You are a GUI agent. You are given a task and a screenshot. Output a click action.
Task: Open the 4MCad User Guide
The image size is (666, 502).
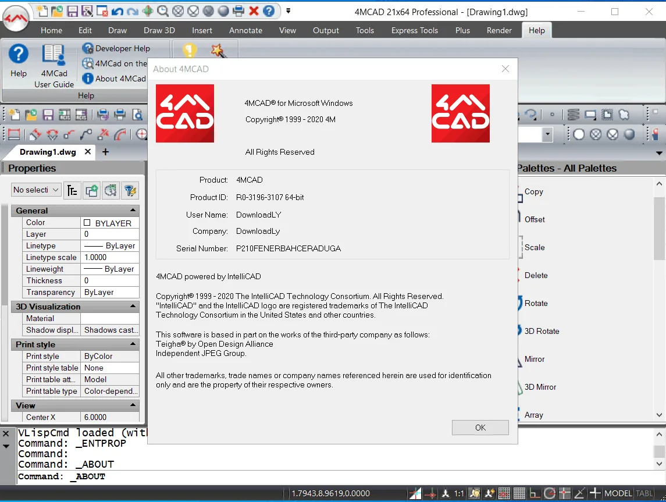54,67
